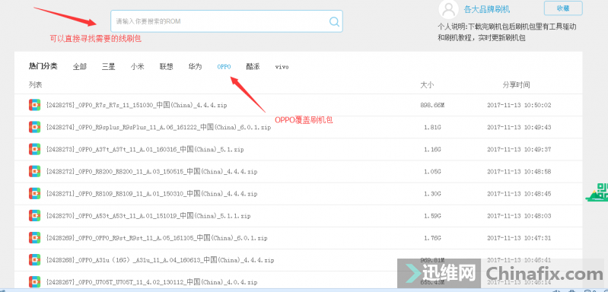This screenshot has width=608, height=292.
Task: Click the date 2017-11-13 10:48:45
Action: click(519, 193)
